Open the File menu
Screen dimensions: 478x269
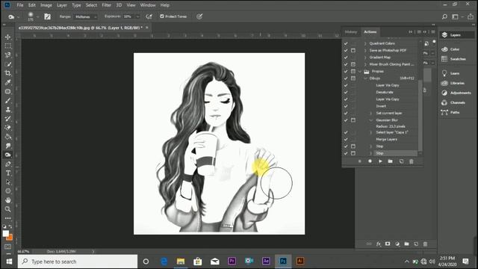[20, 5]
